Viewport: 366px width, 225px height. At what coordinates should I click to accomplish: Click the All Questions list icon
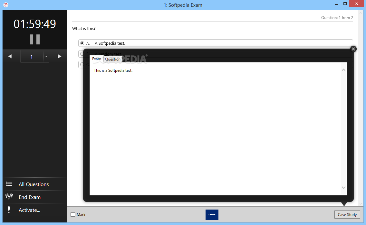pyautogui.click(x=9, y=184)
